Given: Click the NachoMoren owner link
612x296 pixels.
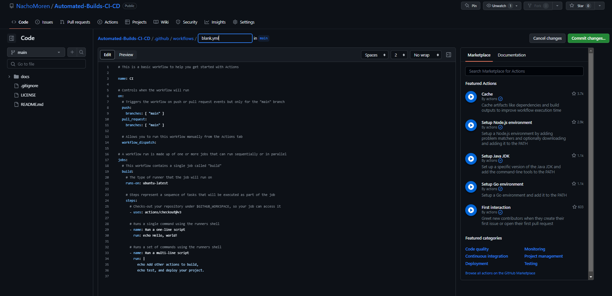Looking at the screenshot, I should (x=33, y=6).
